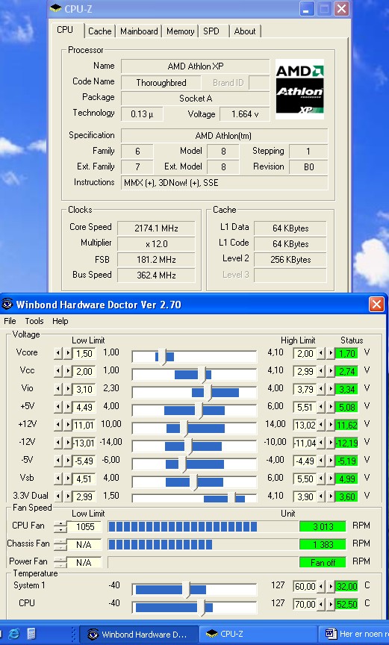Increase the Vsb high limit with right arrow
The image size is (389, 645).
tap(331, 479)
